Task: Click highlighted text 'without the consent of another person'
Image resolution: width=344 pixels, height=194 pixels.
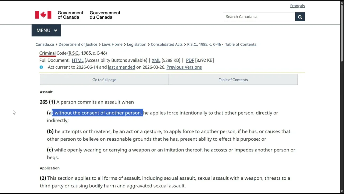Action: [98, 113]
